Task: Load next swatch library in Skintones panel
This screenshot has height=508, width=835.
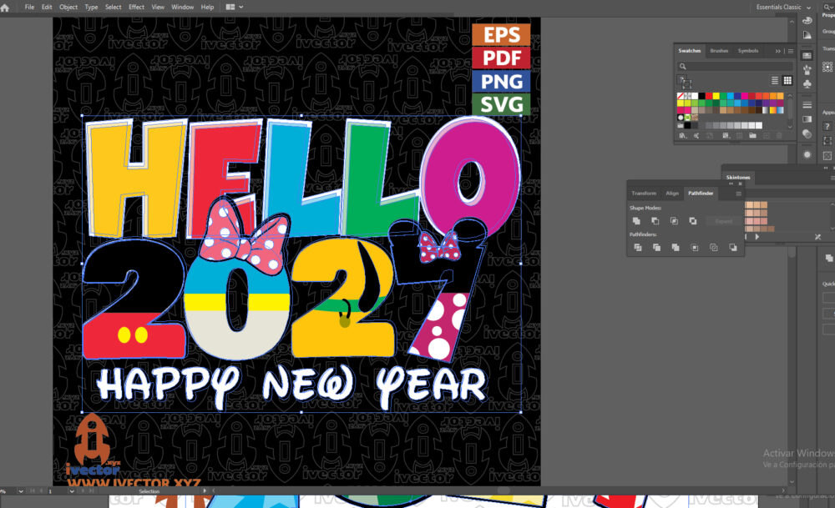Action: coord(757,237)
